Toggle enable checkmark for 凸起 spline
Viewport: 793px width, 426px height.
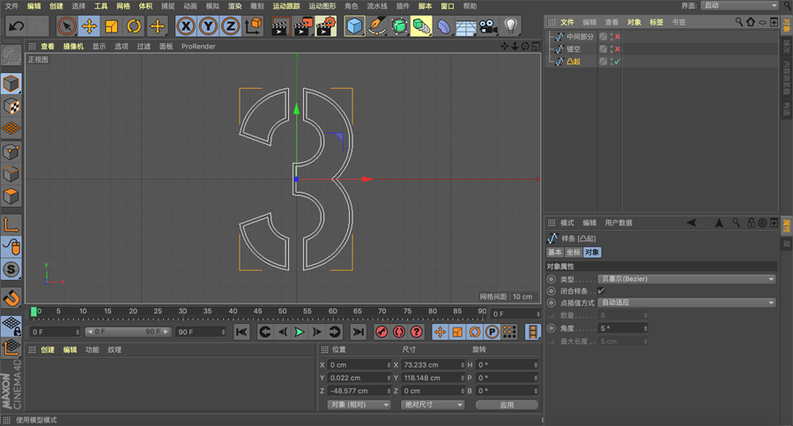tap(617, 62)
